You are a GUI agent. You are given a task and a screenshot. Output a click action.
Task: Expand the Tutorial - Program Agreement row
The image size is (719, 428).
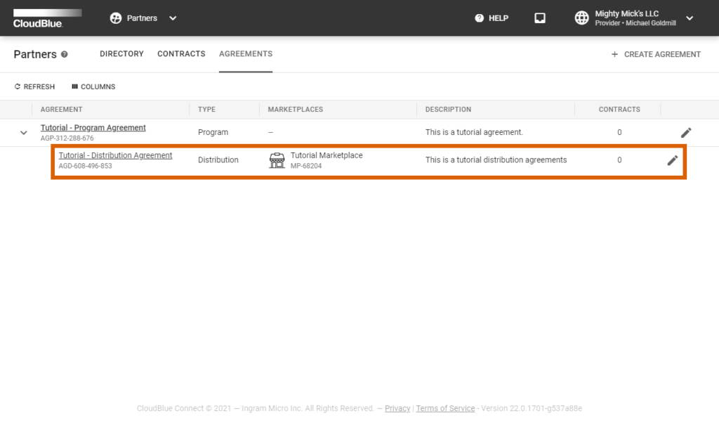(x=23, y=132)
